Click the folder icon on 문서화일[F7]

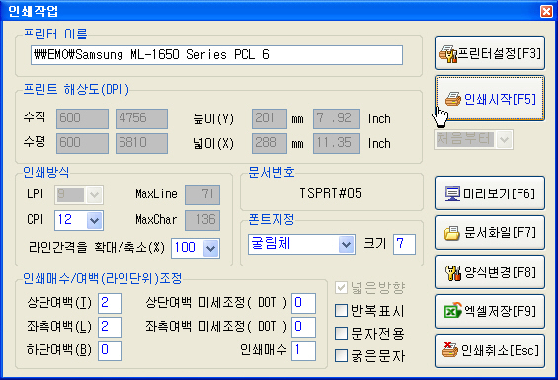tap(452, 233)
